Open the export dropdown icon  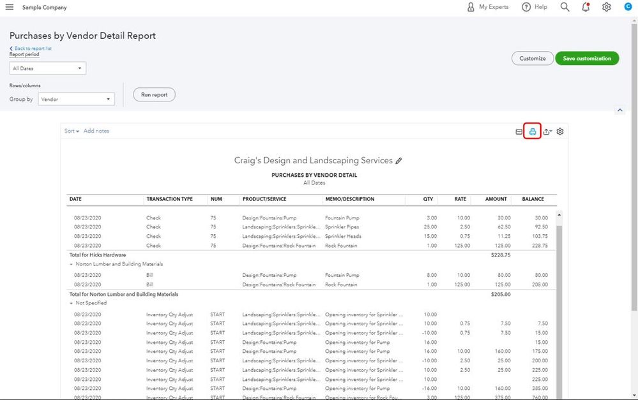547,131
